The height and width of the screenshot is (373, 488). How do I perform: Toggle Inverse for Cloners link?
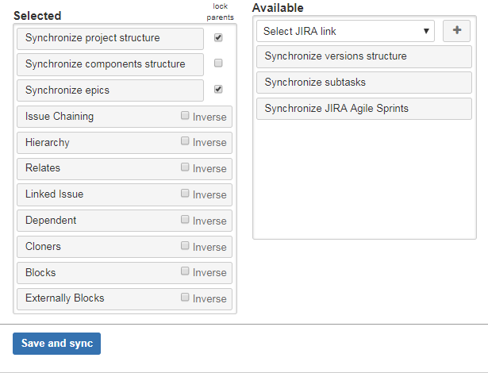(x=185, y=246)
